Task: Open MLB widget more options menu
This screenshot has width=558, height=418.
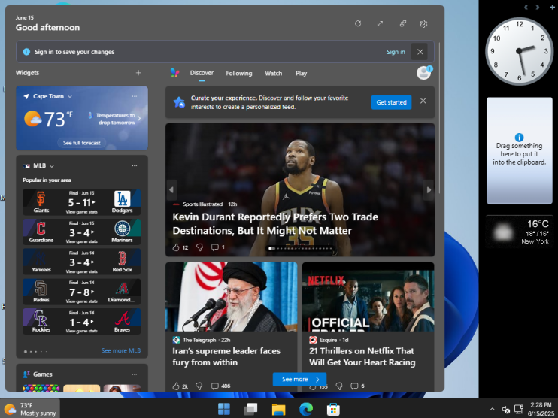Action: 135,166
